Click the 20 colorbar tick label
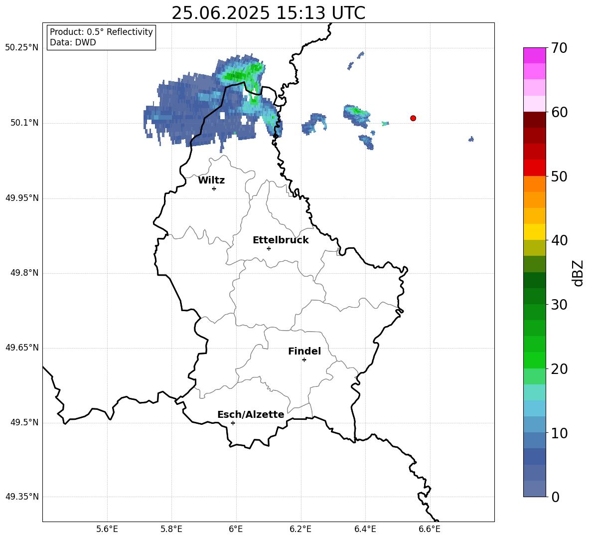590x539 pixels. tap(559, 369)
